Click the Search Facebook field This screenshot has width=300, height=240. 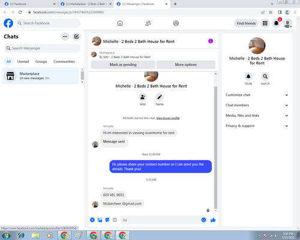coord(48,23)
